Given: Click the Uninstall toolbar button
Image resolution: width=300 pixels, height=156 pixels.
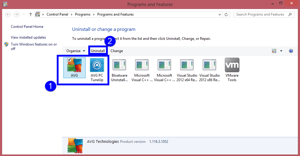Looking at the screenshot, I should click(x=98, y=51).
